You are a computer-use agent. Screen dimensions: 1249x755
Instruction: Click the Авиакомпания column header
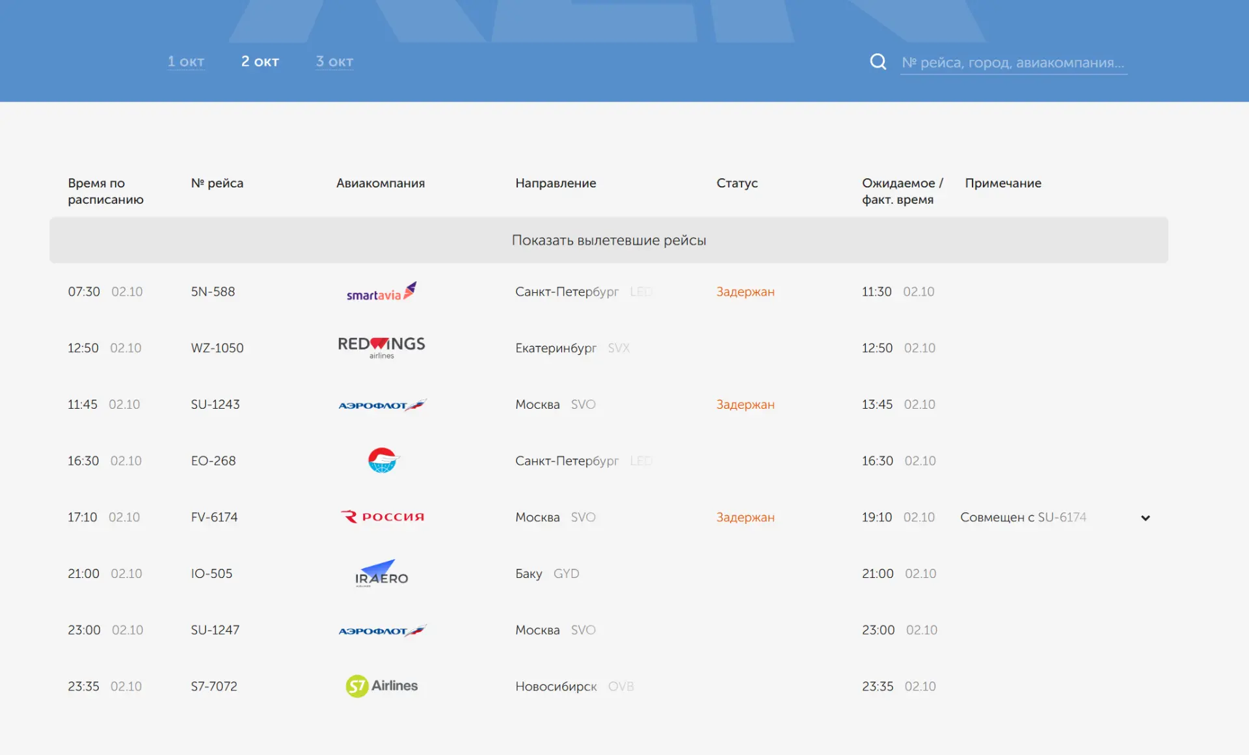[381, 184]
